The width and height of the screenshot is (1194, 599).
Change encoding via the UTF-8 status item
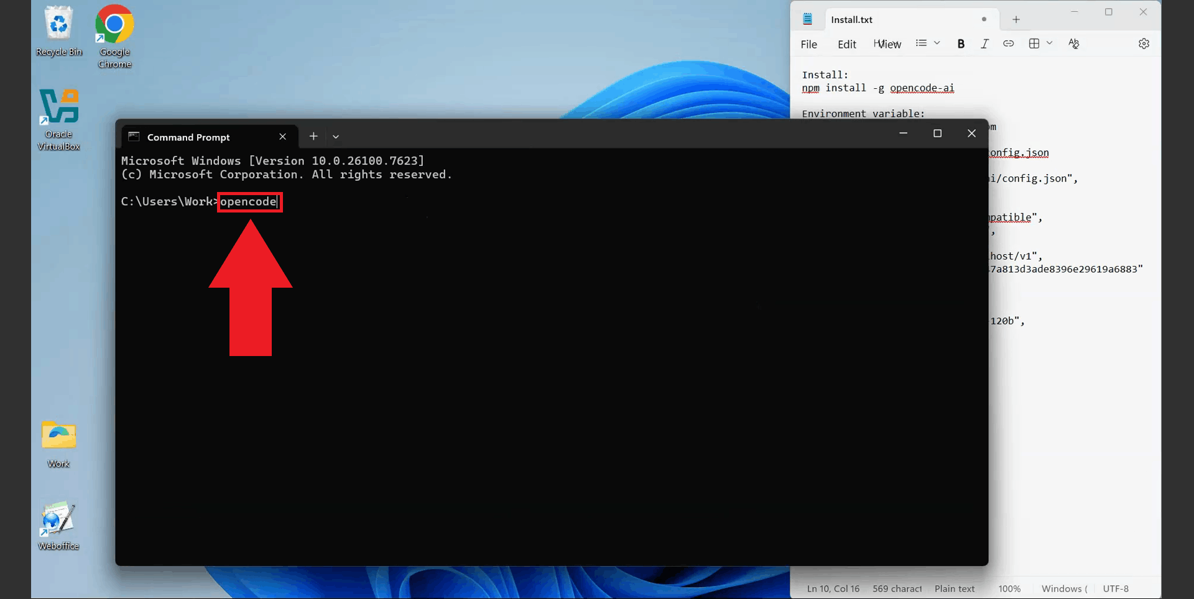click(1115, 588)
